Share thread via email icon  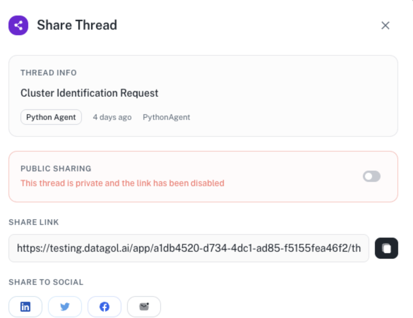pyautogui.click(x=144, y=307)
